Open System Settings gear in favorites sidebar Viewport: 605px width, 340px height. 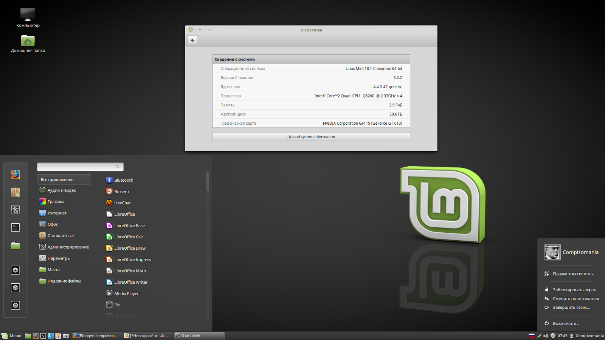[16, 210]
